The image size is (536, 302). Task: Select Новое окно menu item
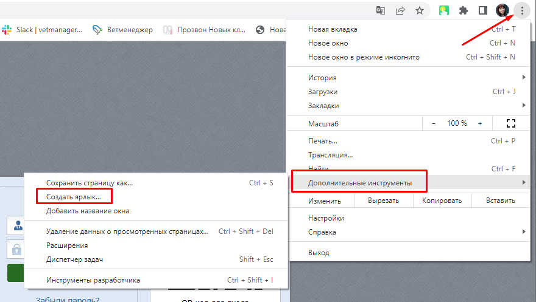tap(409, 43)
